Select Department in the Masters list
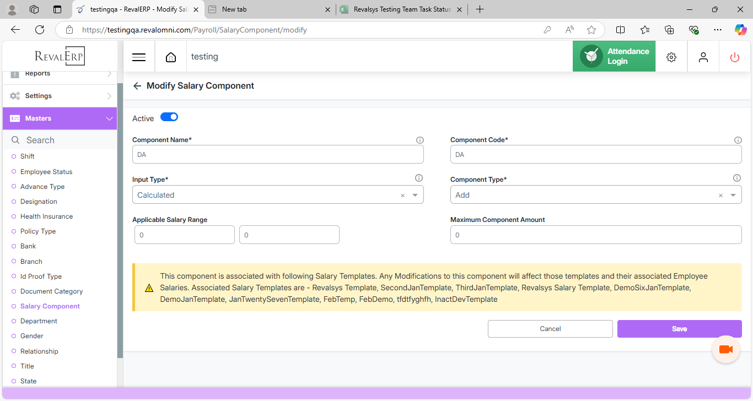Viewport: 753px width, 401px height. click(39, 321)
